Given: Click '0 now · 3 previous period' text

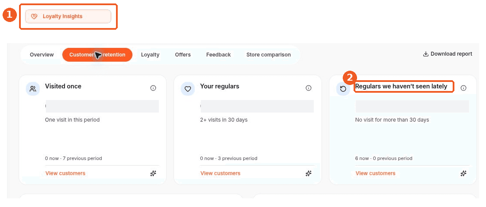Looking at the screenshot, I should pos(229,158).
